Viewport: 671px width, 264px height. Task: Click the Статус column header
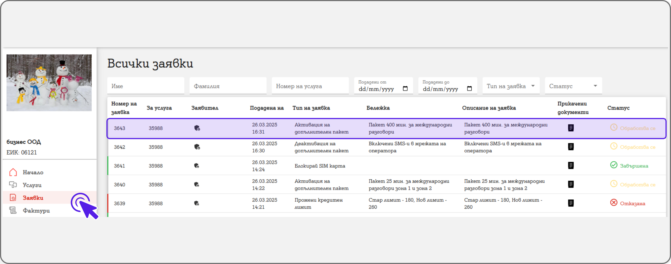click(618, 108)
